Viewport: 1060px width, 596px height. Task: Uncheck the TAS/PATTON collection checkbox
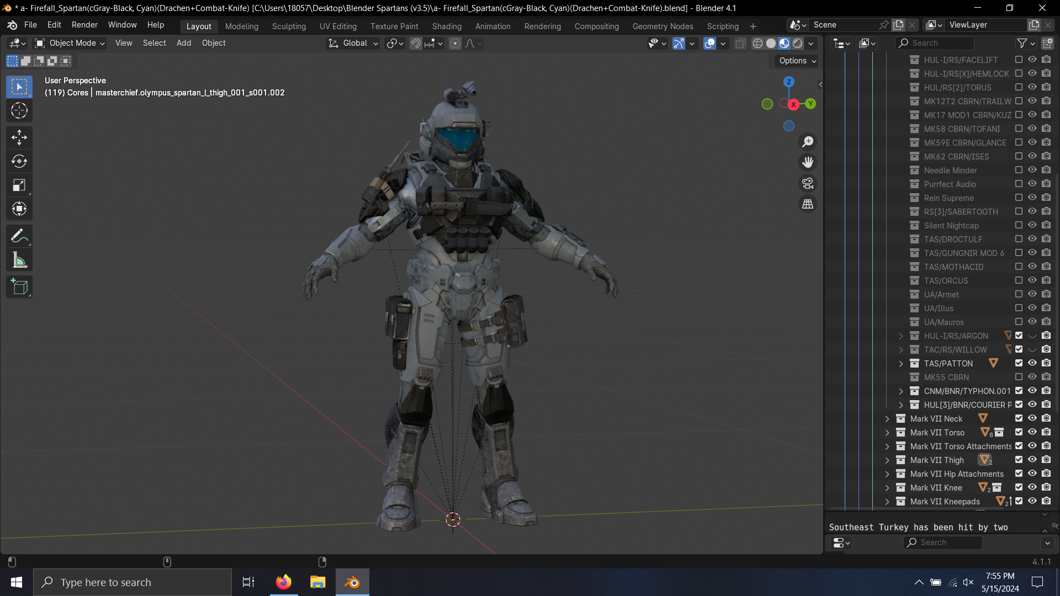1019,363
